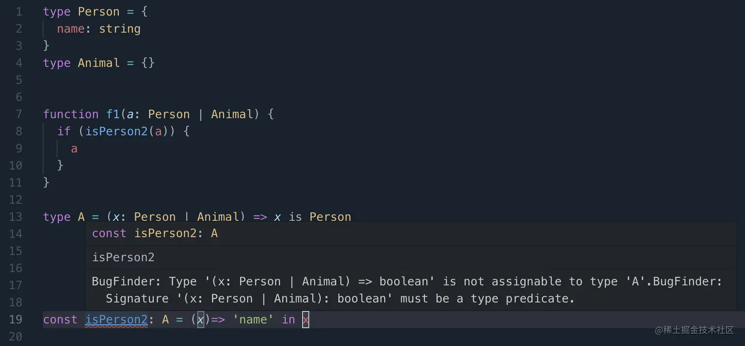The width and height of the screenshot is (745, 346).
Task: Select line number 19 in the gutter
Action: tap(16, 319)
